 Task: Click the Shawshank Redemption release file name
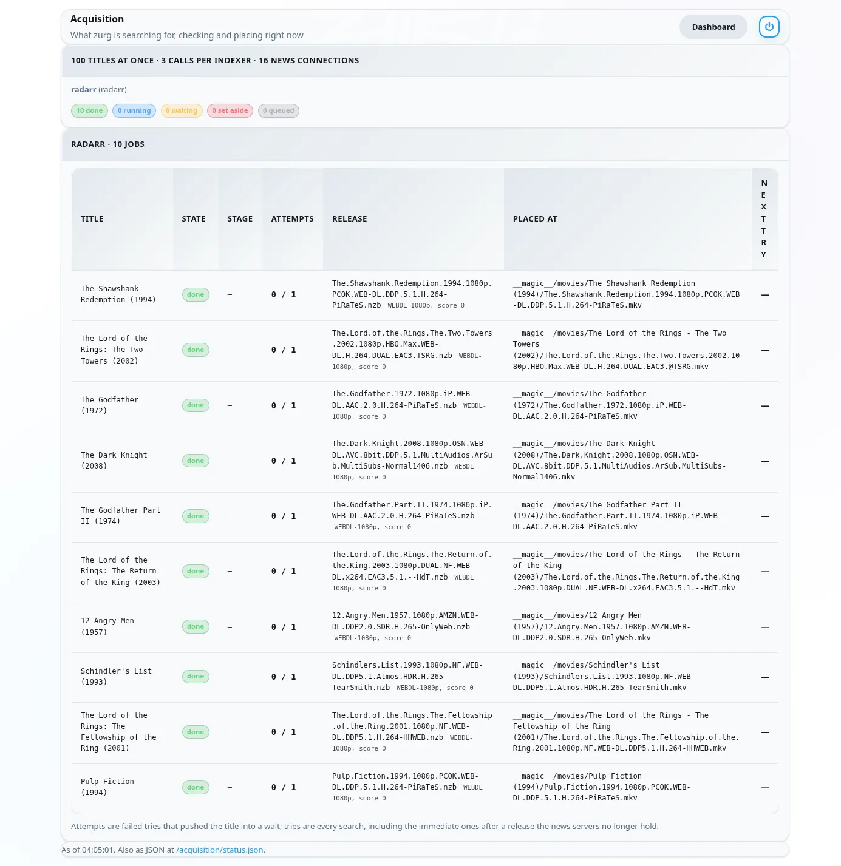412,294
